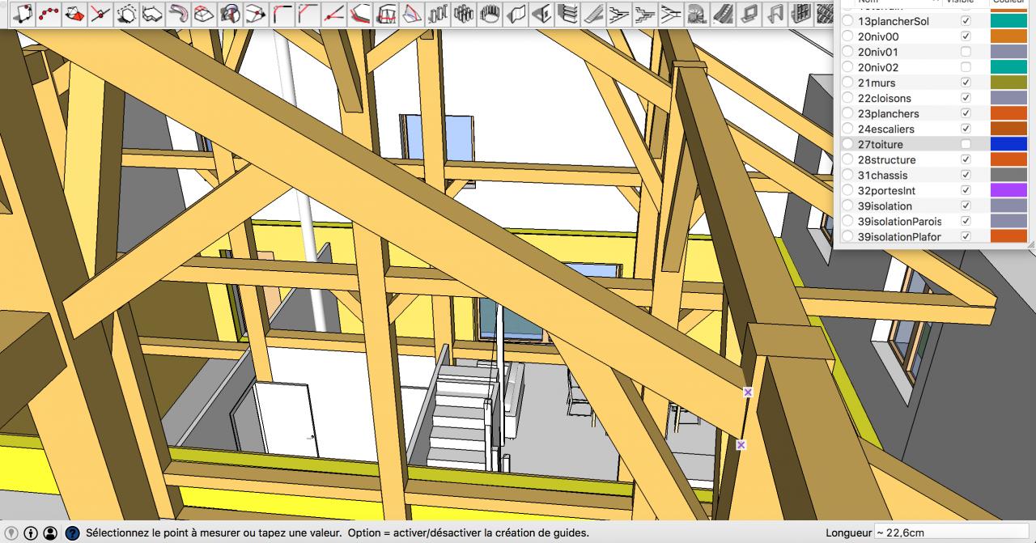The width and height of the screenshot is (1036, 543).
Task: Enable visibility for layer 20niv01
Action: tap(966, 52)
